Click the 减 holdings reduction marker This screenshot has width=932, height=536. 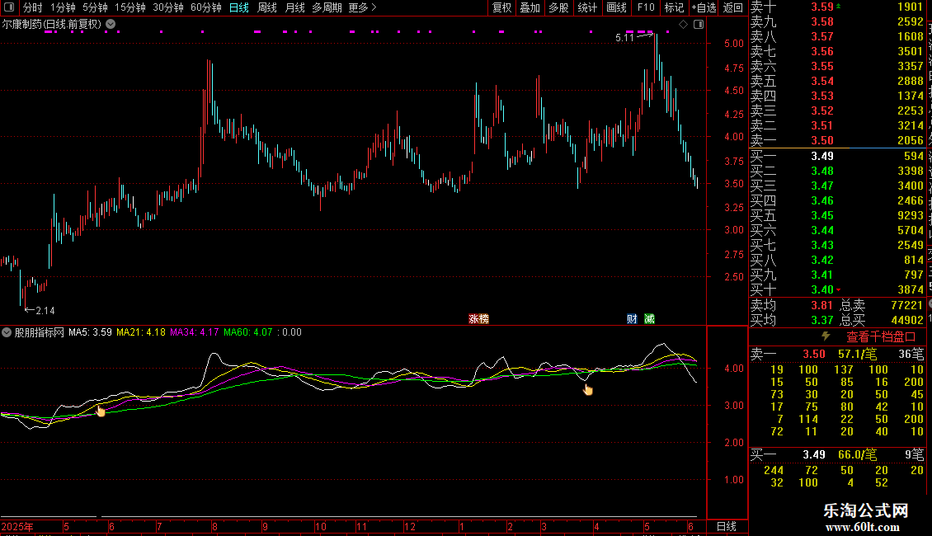coord(649,319)
